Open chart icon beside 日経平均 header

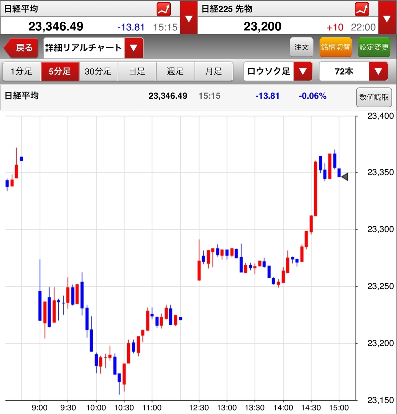click(x=164, y=9)
